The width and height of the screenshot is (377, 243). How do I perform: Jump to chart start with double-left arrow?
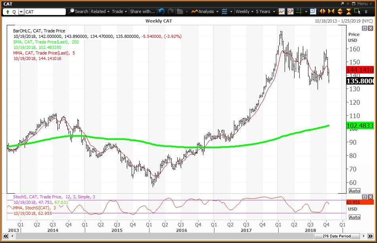(x=6, y=236)
